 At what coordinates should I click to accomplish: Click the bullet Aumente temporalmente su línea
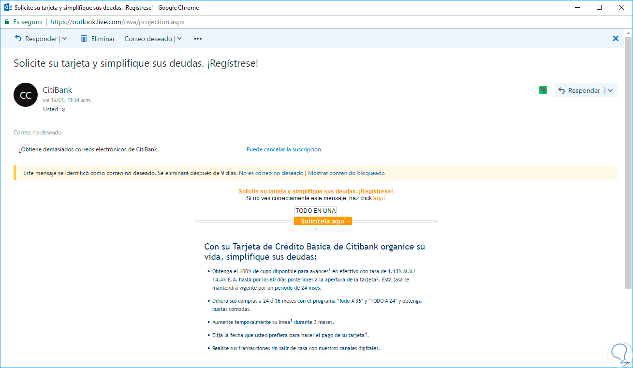(273, 322)
